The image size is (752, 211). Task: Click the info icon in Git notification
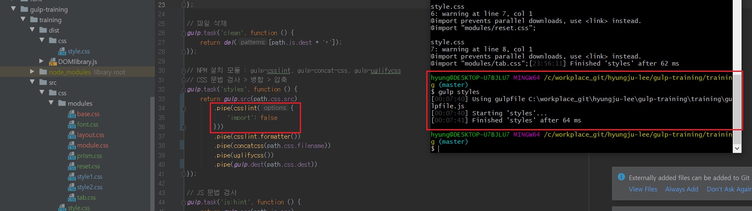pyautogui.click(x=621, y=177)
